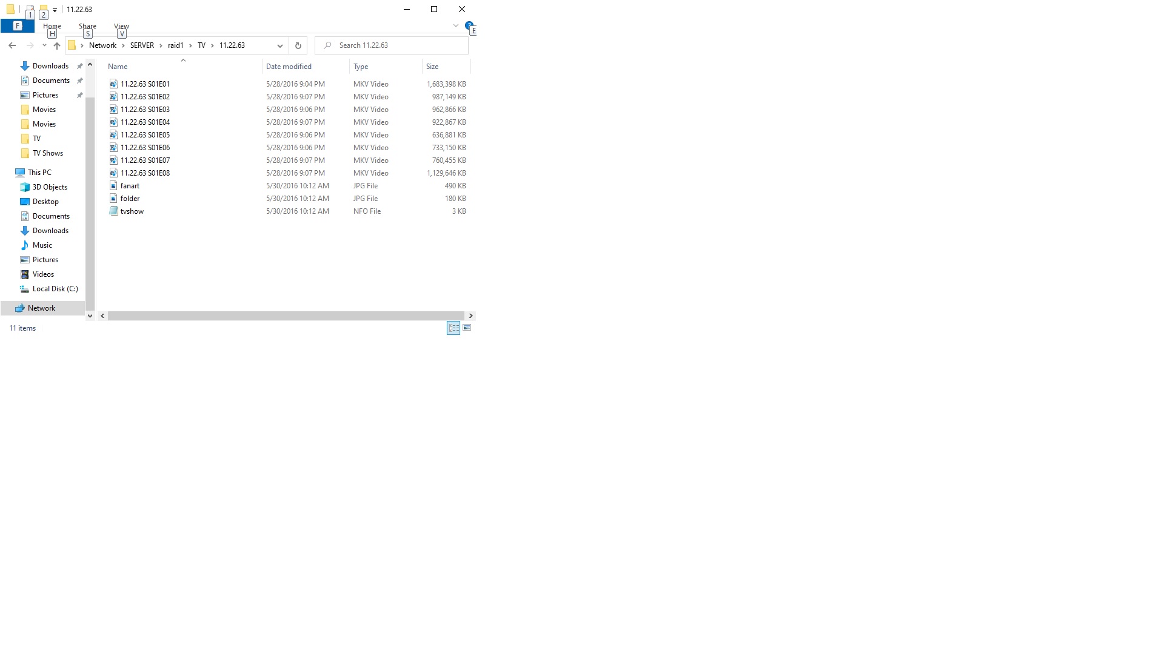Click the New Folder quick access toolbar icon

(x=44, y=9)
